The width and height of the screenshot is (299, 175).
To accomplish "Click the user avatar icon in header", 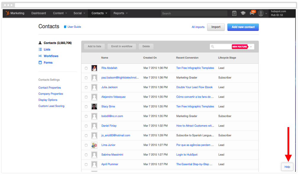I will (261, 13).
